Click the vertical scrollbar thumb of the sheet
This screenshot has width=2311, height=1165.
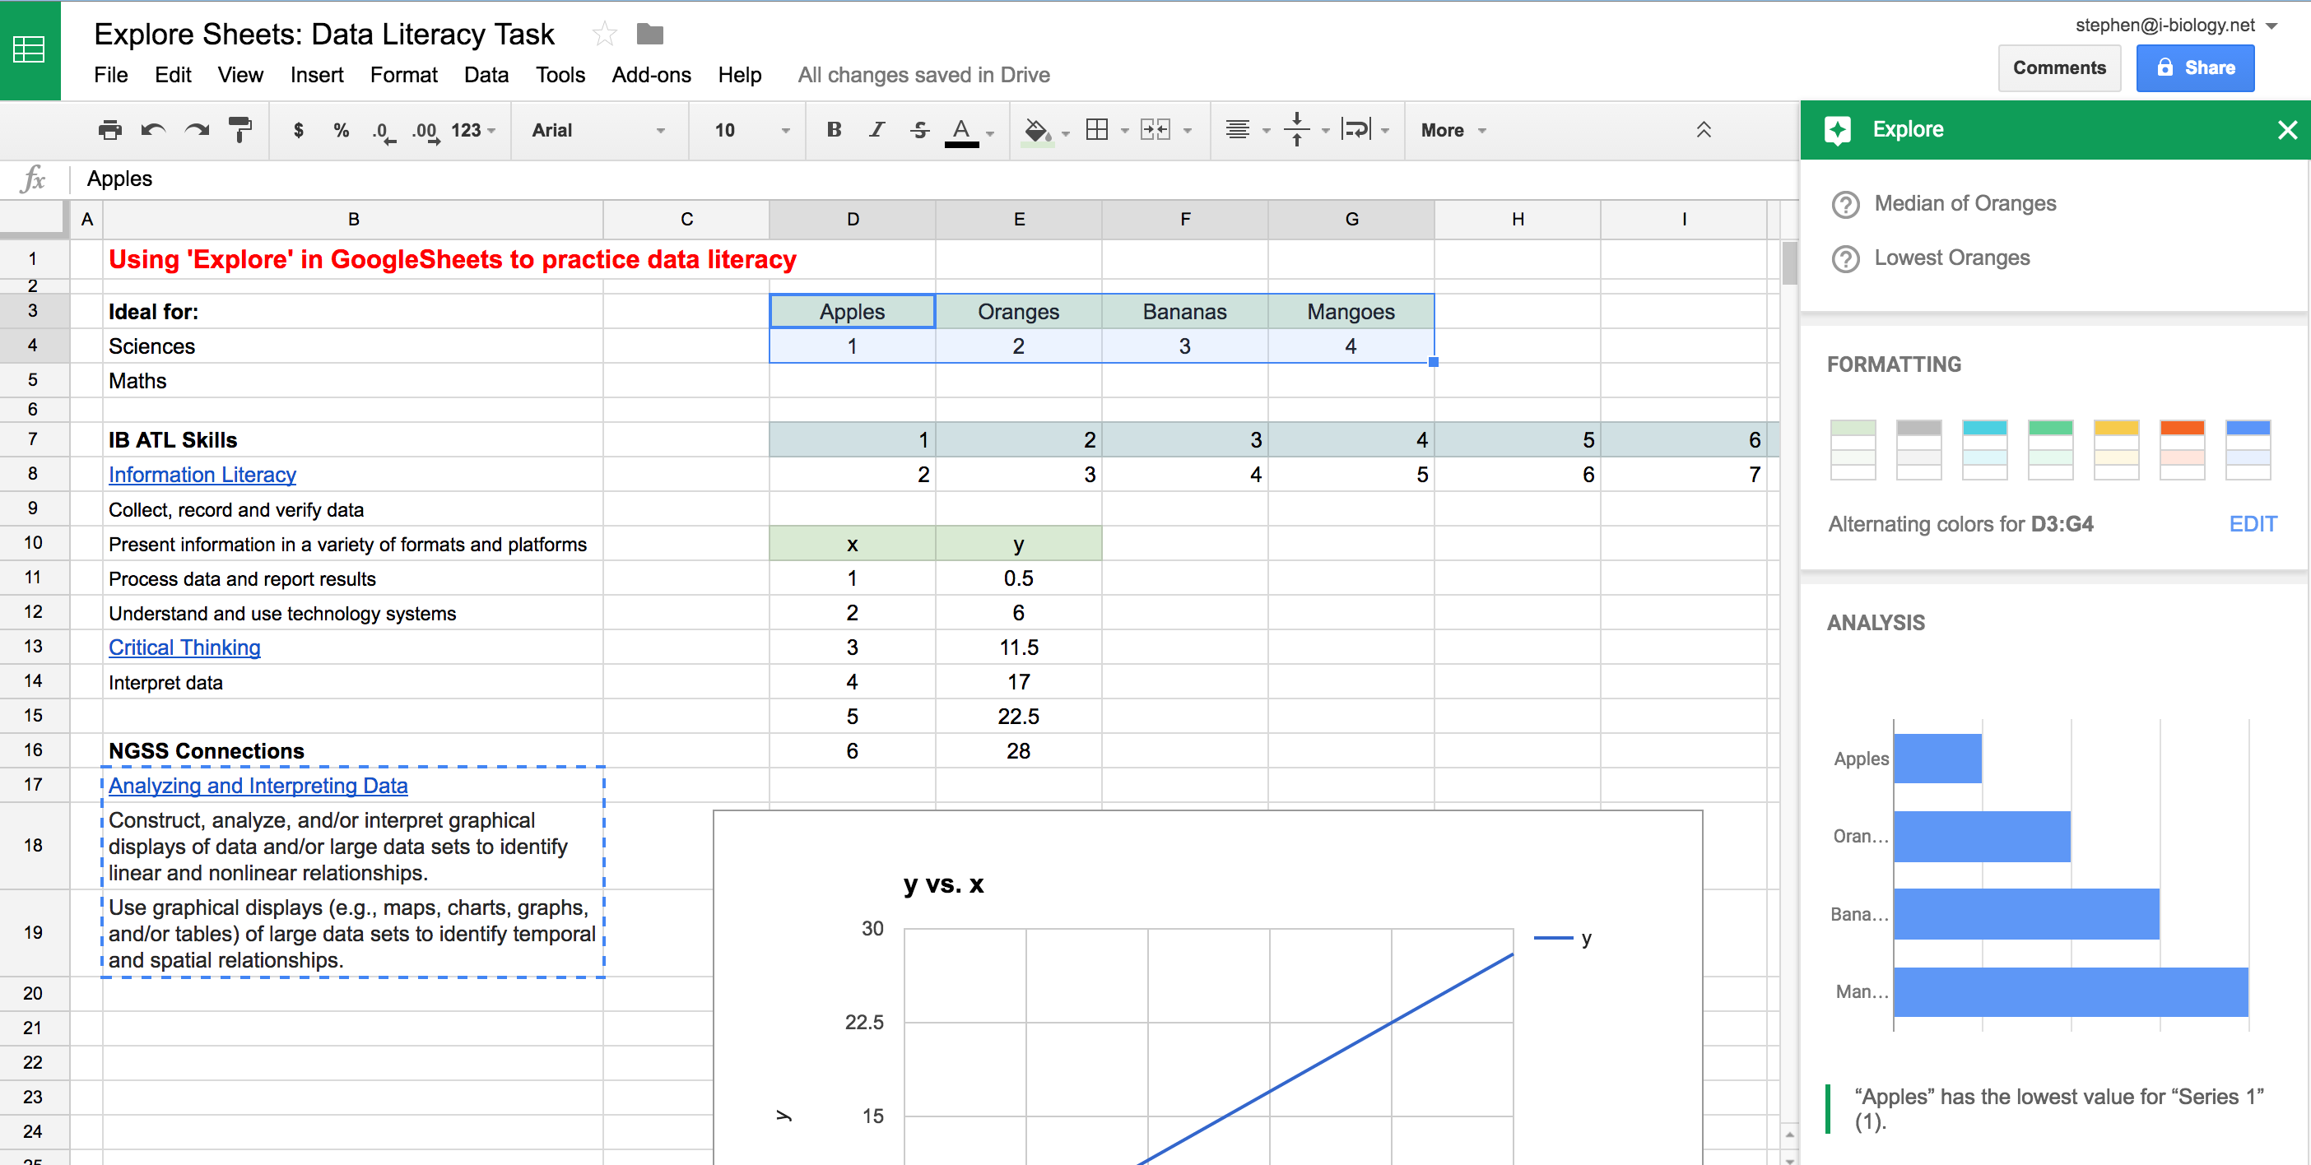pyautogui.click(x=1789, y=262)
